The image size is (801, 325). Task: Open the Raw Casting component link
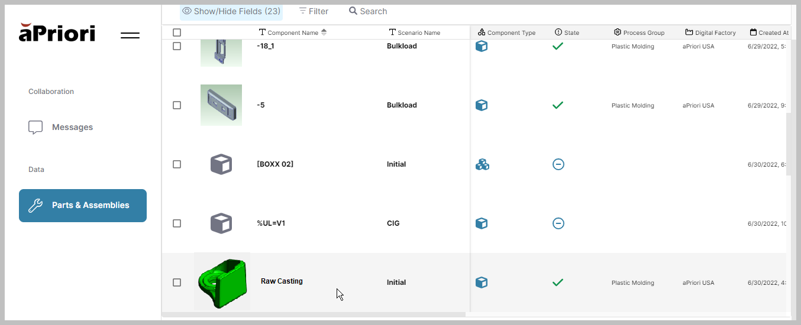click(x=282, y=281)
